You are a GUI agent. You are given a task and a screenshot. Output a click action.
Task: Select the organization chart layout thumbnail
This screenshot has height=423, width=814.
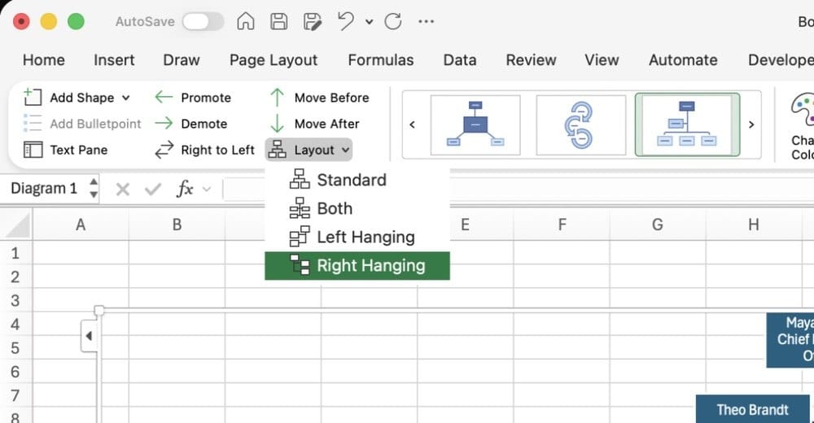[687, 124]
